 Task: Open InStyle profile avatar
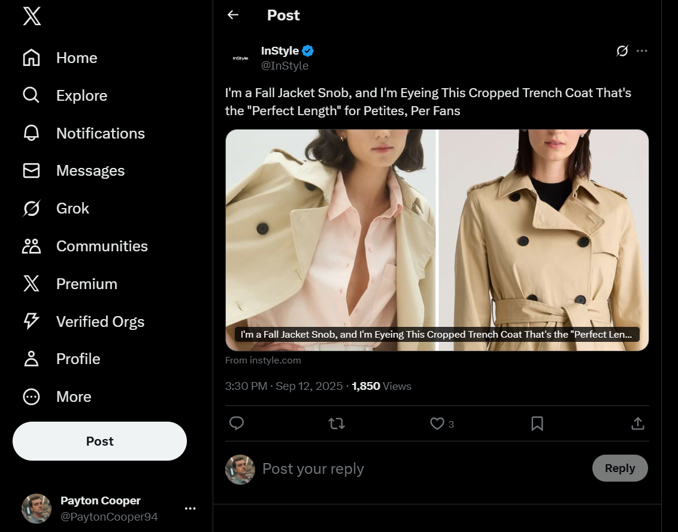pyautogui.click(x=240, y=58)
